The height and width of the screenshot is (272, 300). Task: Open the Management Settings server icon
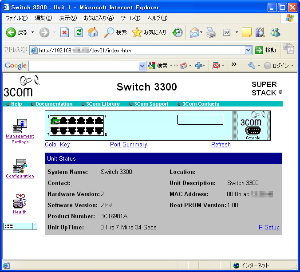coord(20,126)
